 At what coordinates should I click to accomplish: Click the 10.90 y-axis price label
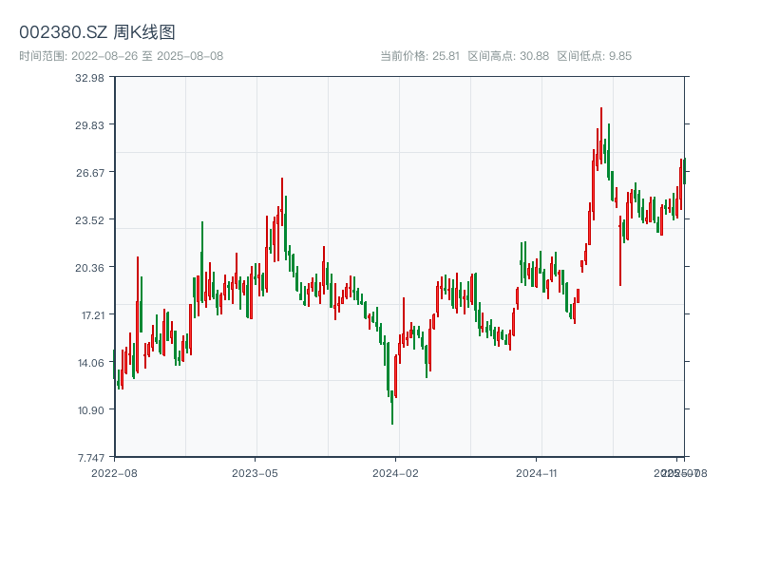coord(89,410)
